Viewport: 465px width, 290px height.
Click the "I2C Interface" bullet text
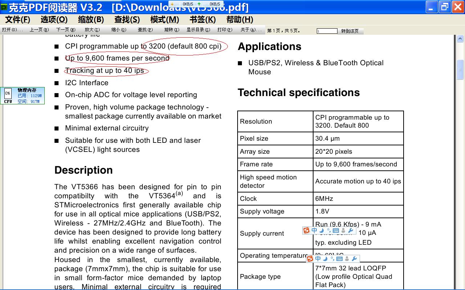point(87,83)
